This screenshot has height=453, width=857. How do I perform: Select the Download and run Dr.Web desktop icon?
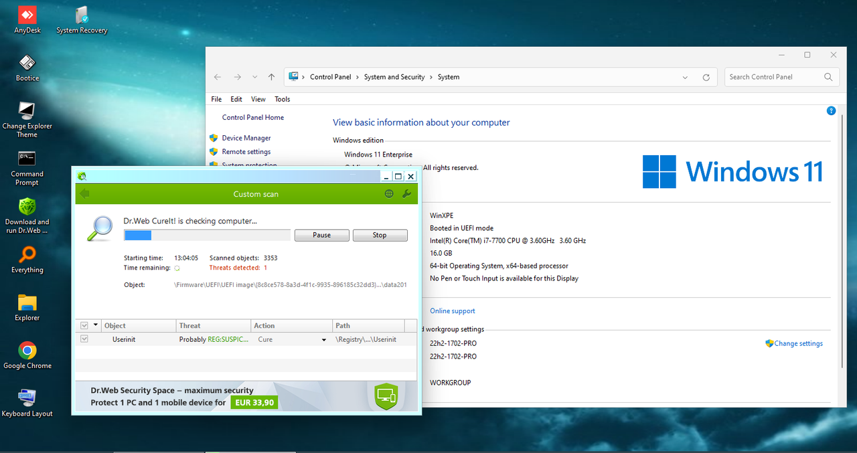coord(27,215)
